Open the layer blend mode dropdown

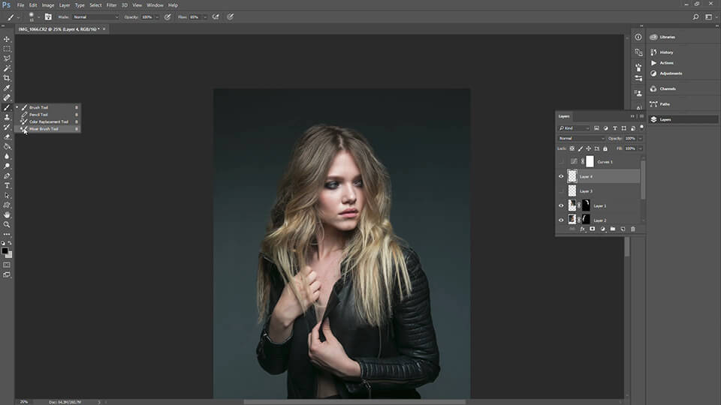(x=581, y=138)
